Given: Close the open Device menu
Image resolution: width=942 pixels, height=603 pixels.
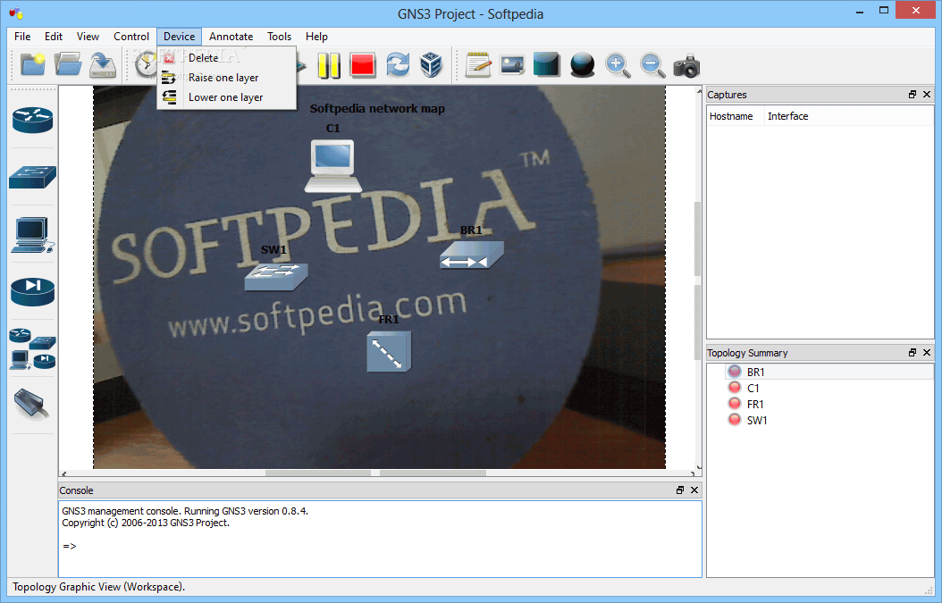Looking at the screenshot, I should 179,37.
